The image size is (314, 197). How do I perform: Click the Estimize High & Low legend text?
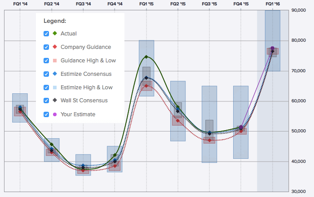86,88
